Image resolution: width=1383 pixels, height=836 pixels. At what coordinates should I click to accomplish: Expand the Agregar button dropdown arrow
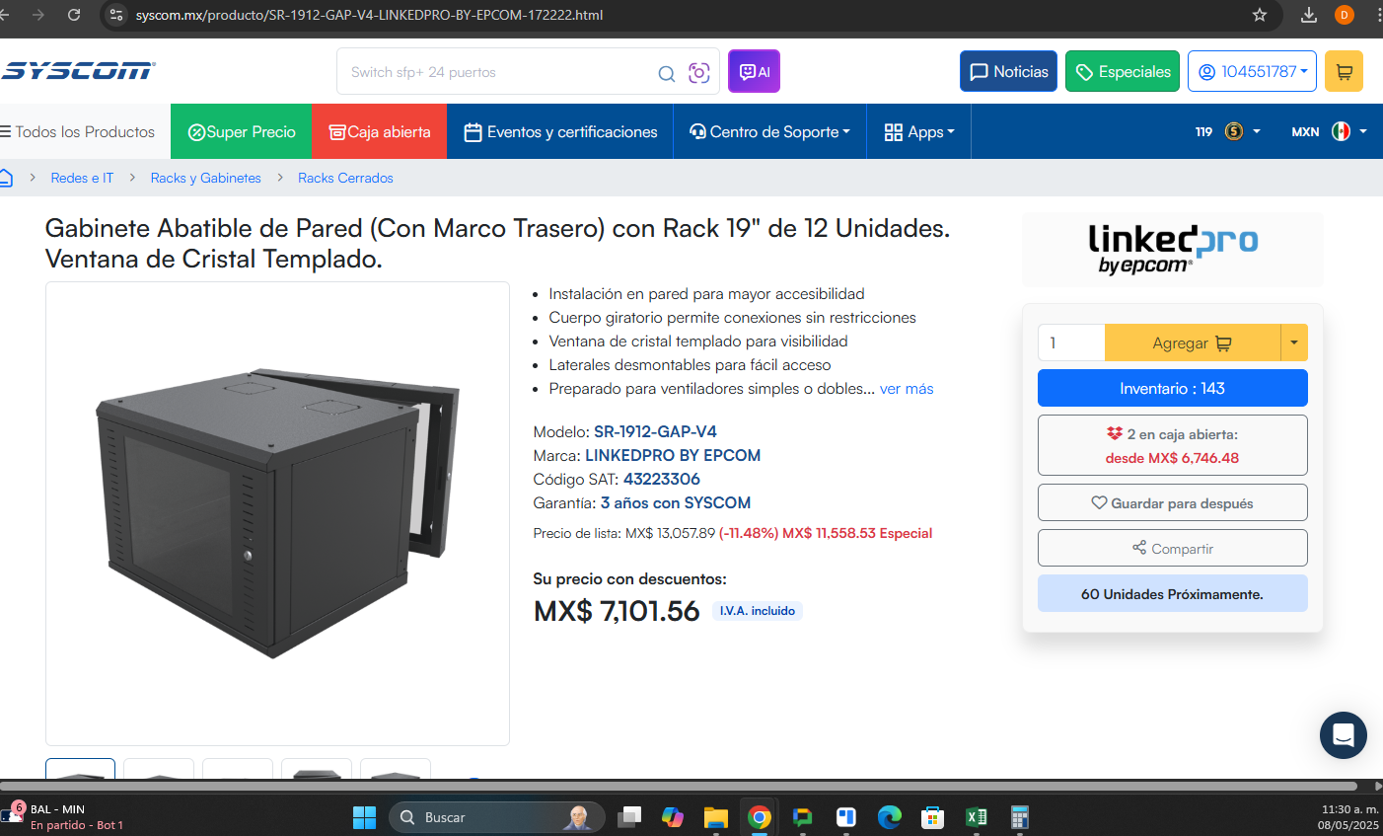click(1294, 342)
